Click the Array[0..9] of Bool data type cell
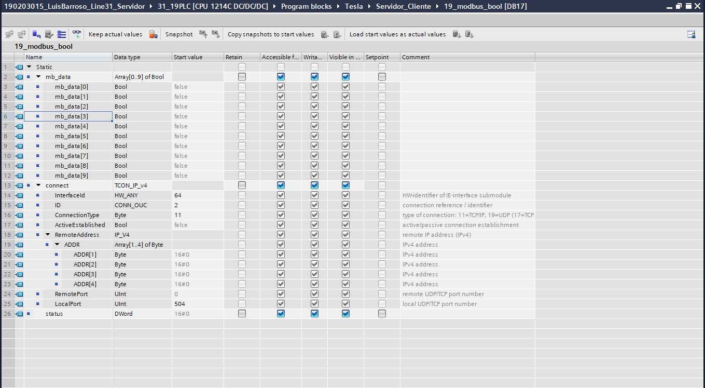The height and width of the screenshot is (388, 705). coord(143,77)
